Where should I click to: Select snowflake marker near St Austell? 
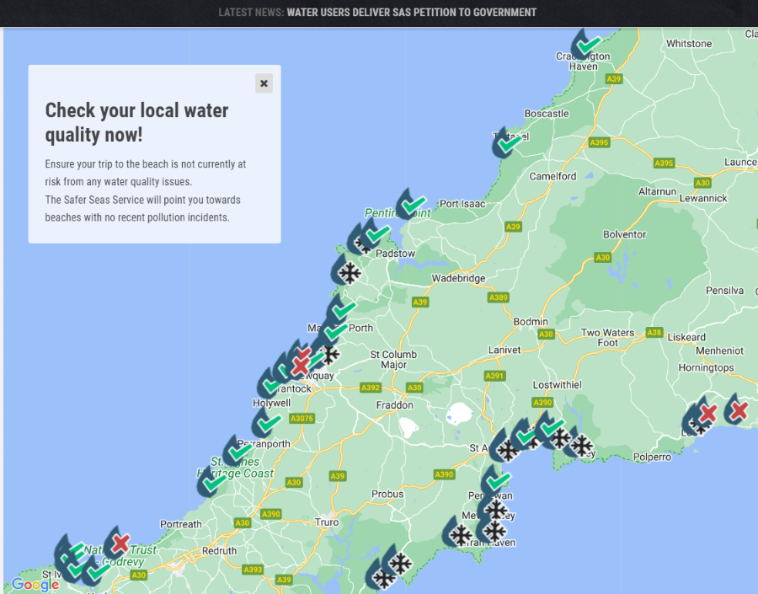[x=504, y=447]
